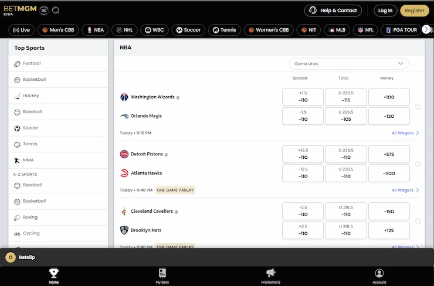Open Basketball under A-Z Sports

[58, 202]
